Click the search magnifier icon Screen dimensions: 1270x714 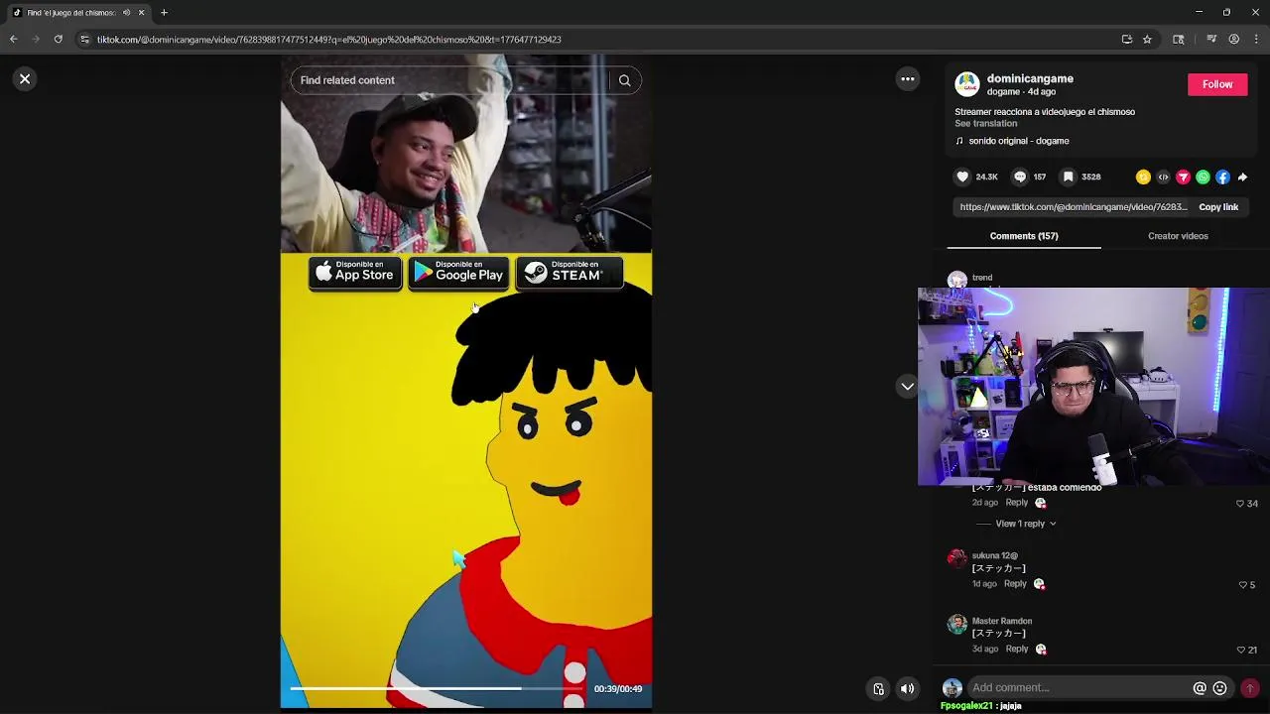624,80
